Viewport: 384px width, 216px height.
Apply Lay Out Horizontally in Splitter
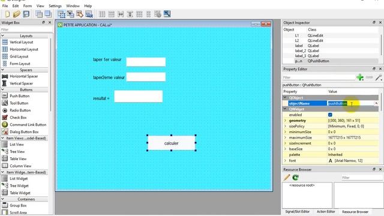click(121, 14)
